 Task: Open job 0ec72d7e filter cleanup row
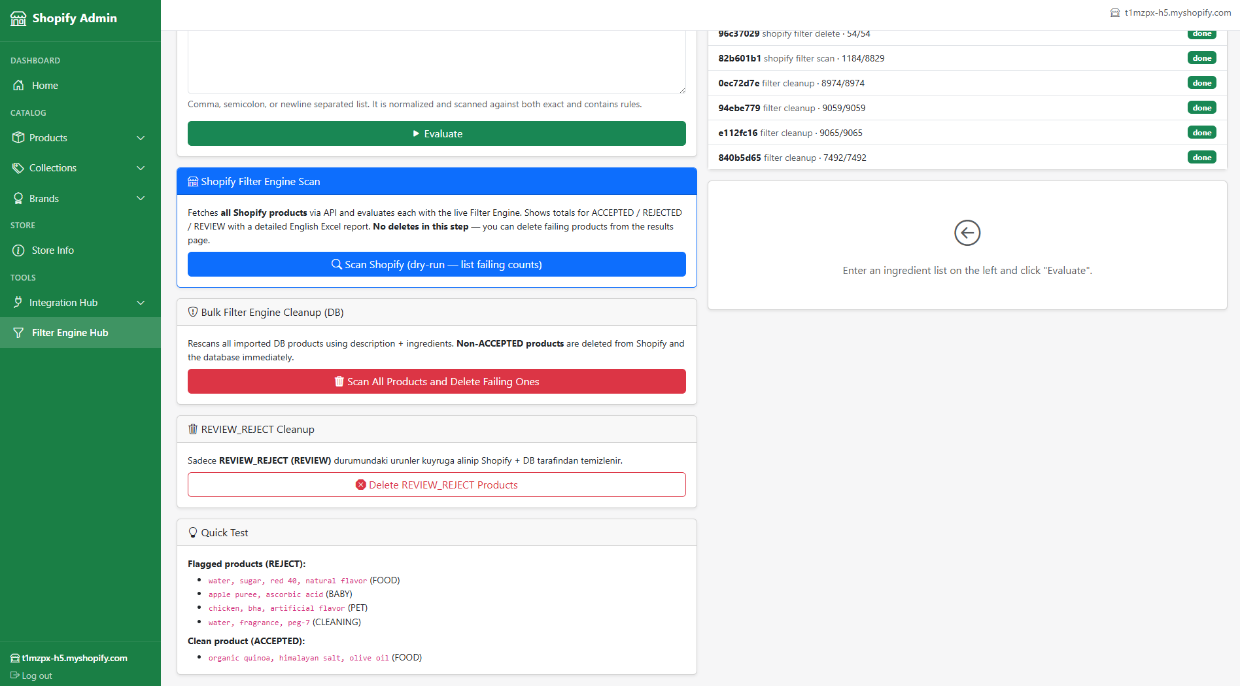967,83
